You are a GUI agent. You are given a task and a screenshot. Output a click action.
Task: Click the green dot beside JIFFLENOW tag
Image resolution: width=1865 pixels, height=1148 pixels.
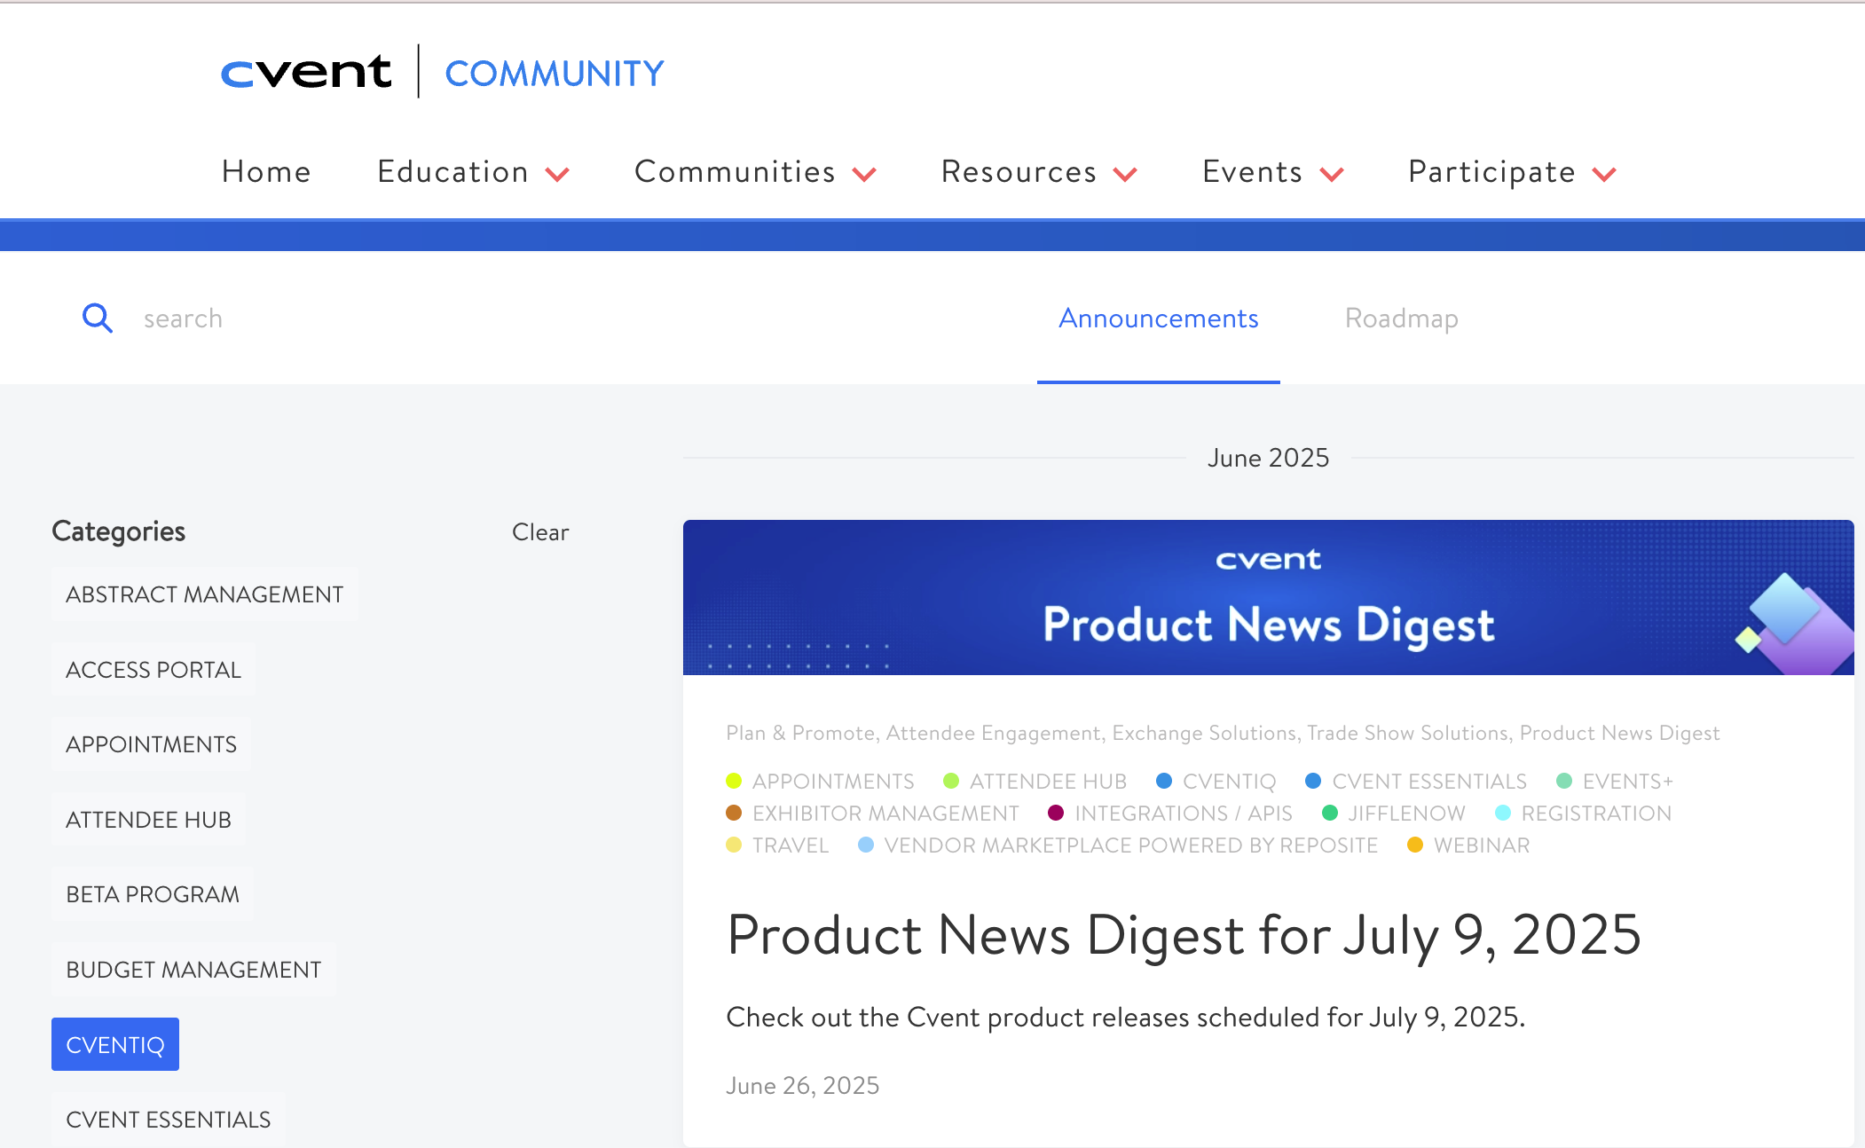tap(1330, 813)
